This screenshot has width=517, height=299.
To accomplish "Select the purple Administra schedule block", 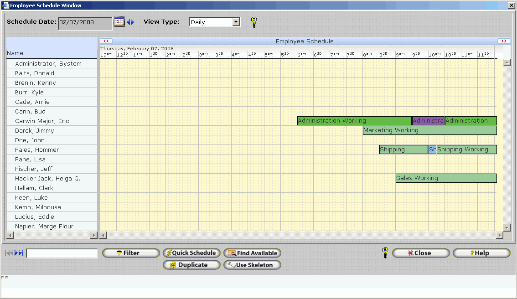I will [x=428, y=121].
